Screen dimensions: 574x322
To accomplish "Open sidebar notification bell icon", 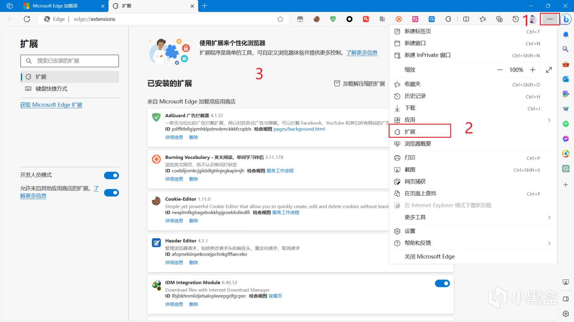I will click(x=566, y=34).
